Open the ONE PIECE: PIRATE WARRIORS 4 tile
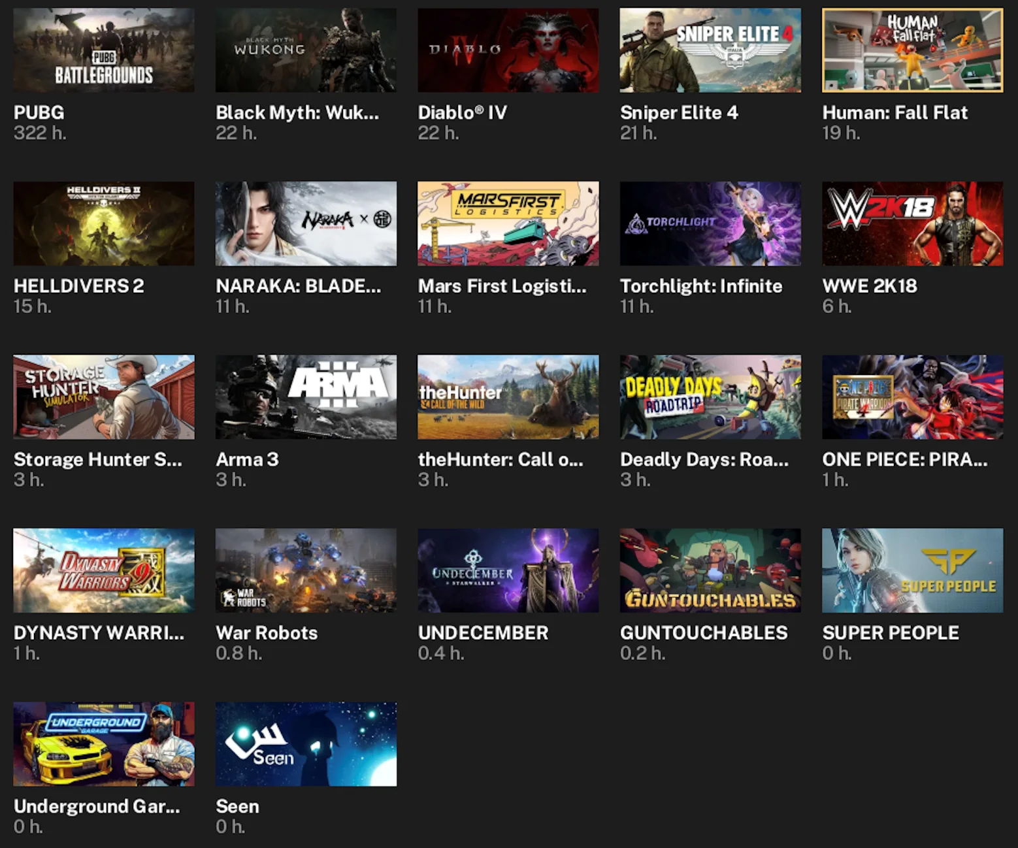1018x848 pixels. (911, 396)
